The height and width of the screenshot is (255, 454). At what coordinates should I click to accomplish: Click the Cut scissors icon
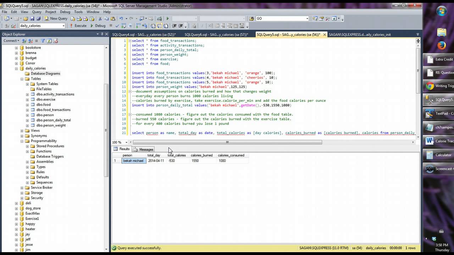(x=100, y=18)
